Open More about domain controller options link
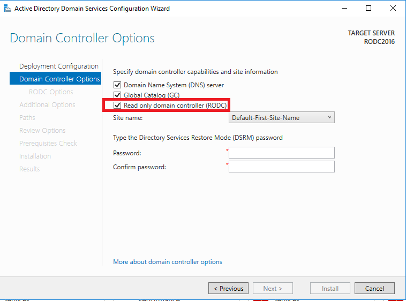The width and height of the screenshot is (406, 301). [x=168, y=262]
